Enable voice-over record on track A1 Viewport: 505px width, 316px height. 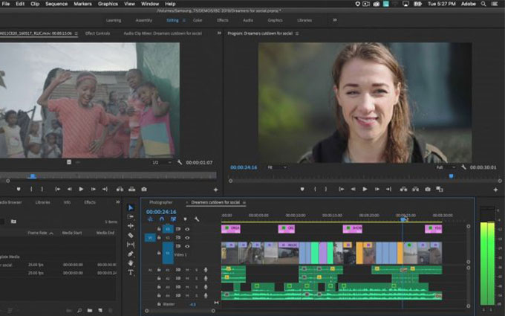(x=206, y=270)
